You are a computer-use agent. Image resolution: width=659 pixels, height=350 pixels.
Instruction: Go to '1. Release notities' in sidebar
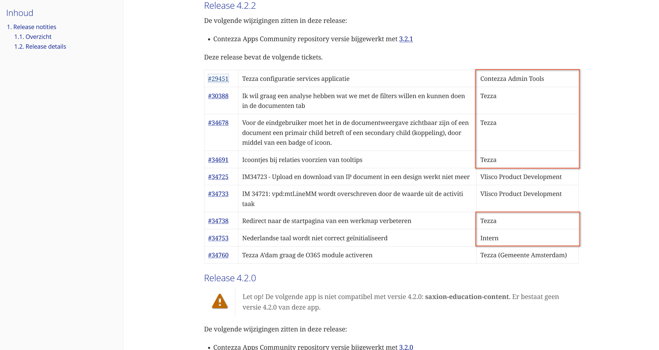[31, 27]
